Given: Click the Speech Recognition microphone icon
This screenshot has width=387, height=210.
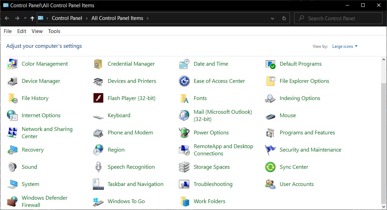Looking at the screenshot, I should click(x=98, y=167).
